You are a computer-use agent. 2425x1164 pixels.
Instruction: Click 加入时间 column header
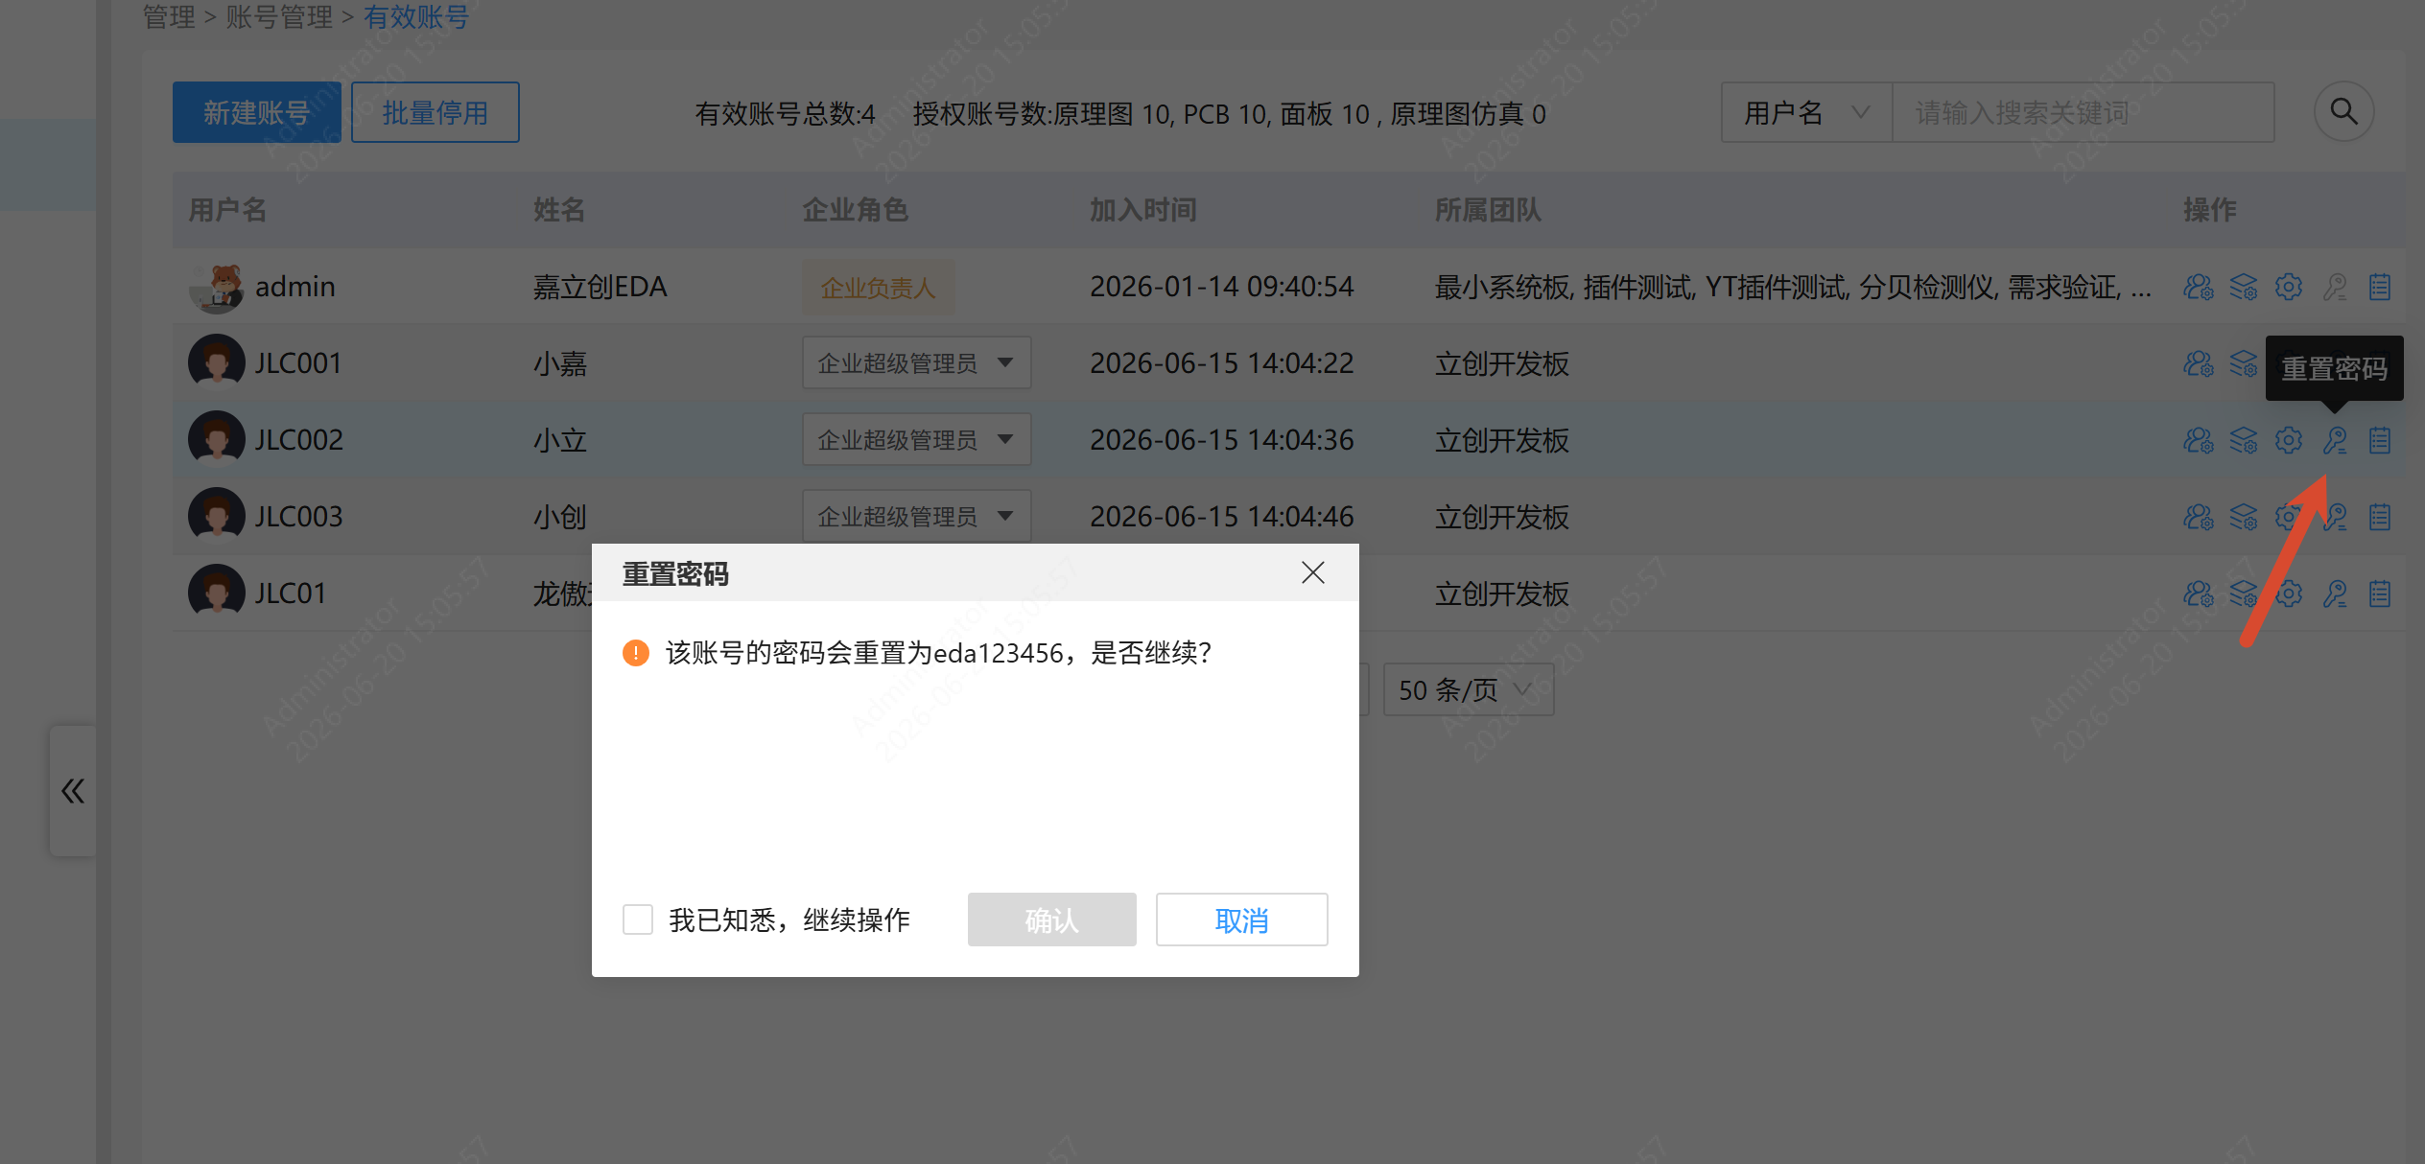1142,209
